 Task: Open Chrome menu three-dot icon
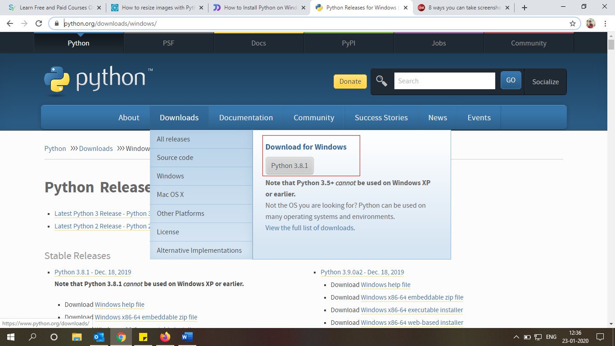coord(606,23)
